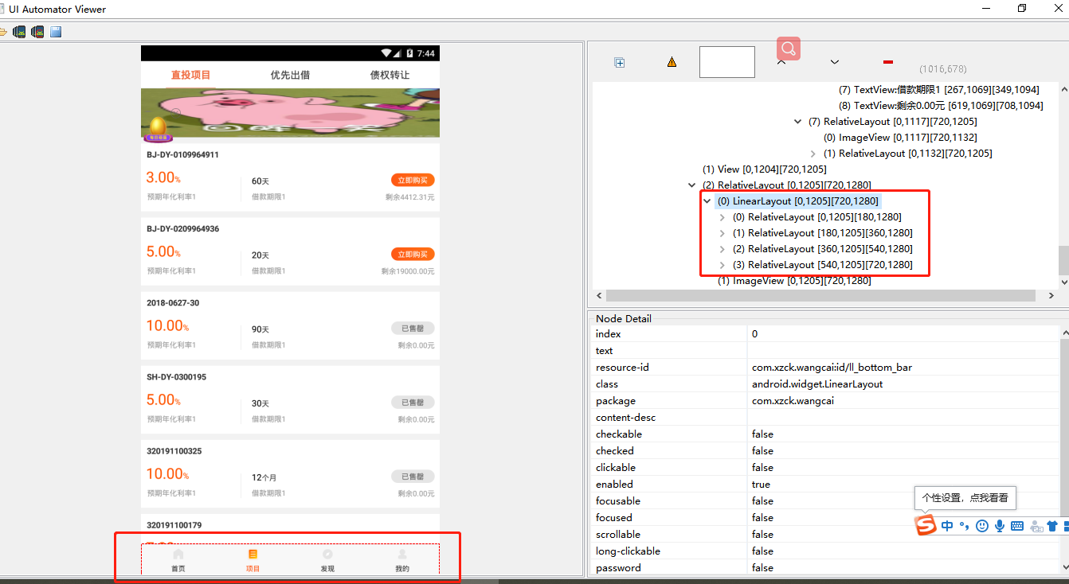Open the Sogou soft keyboard icon

(1017, 526)
